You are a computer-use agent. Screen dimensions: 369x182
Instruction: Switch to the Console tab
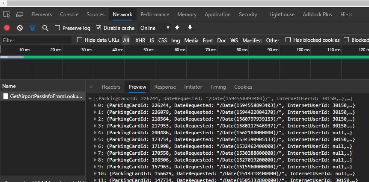(x=69, y=14)
